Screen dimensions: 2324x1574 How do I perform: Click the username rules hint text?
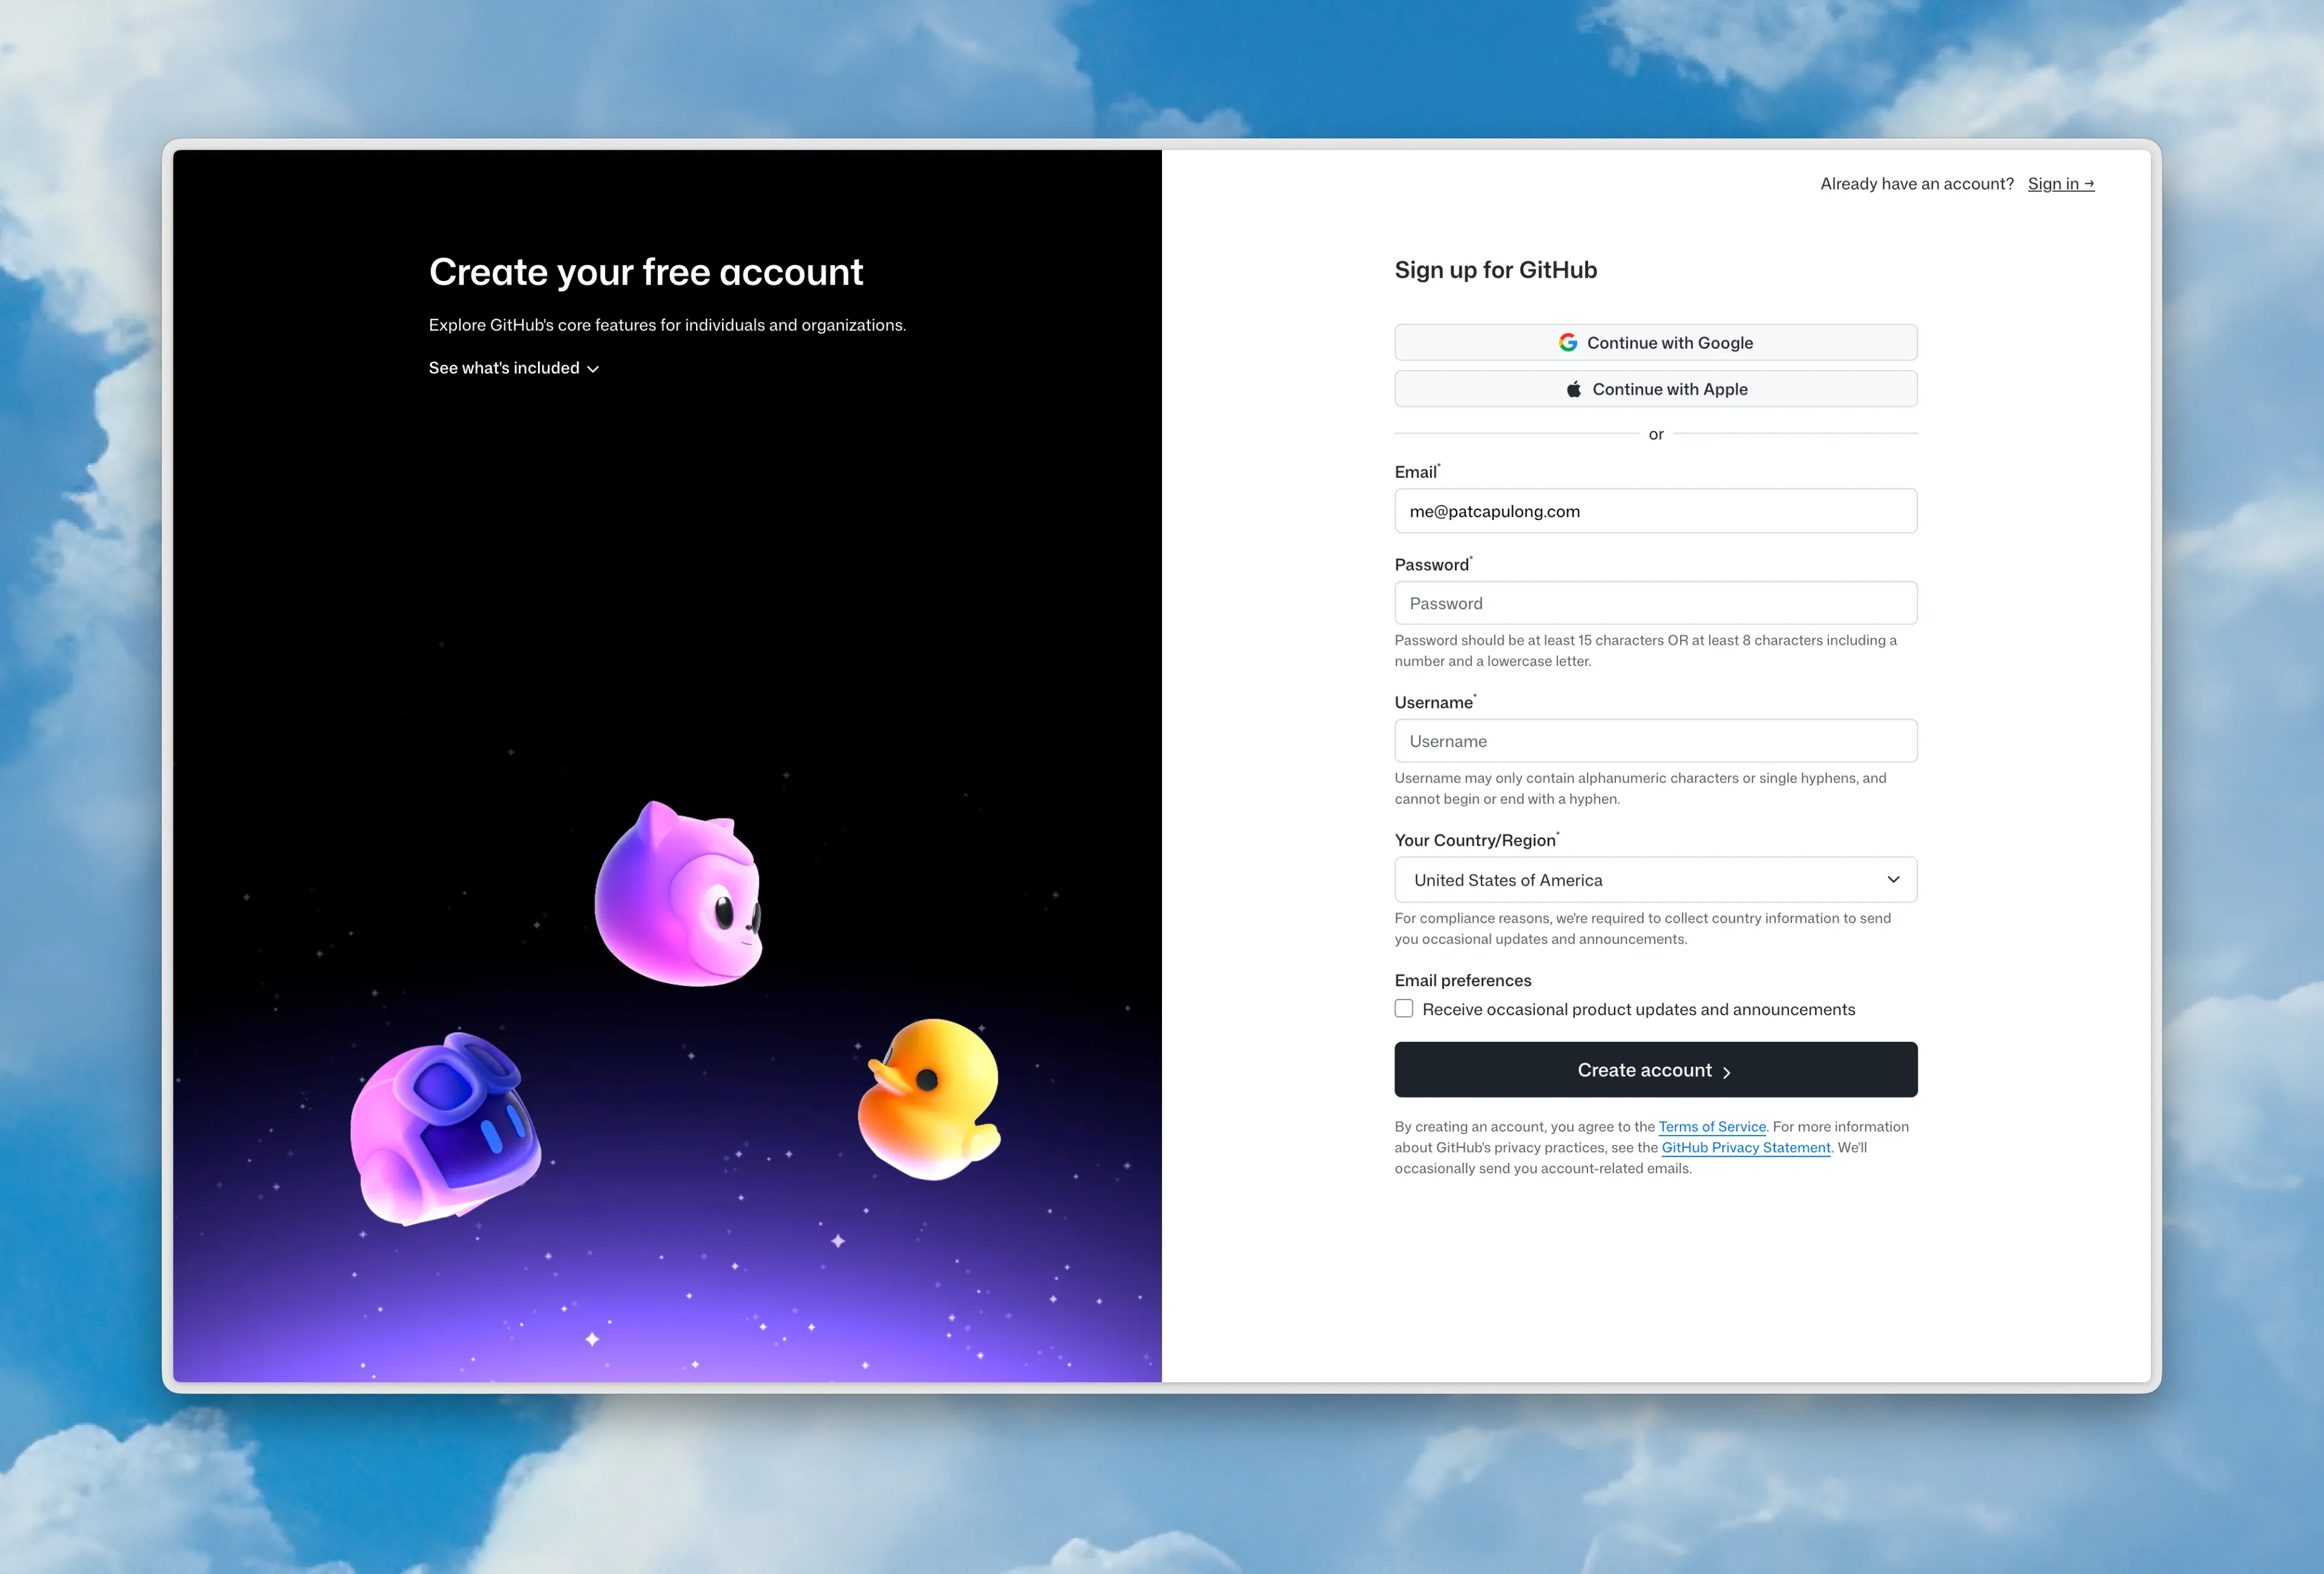coord(1641,789)
